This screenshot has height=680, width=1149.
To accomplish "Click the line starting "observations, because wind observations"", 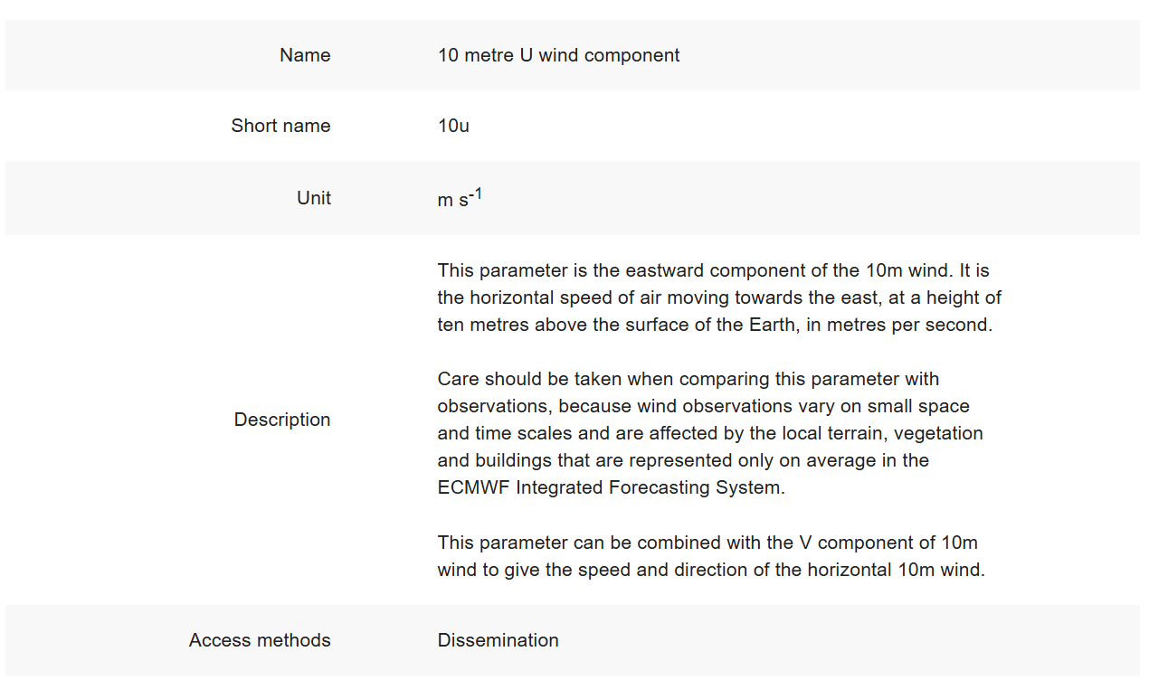I will tap(703, 406).
